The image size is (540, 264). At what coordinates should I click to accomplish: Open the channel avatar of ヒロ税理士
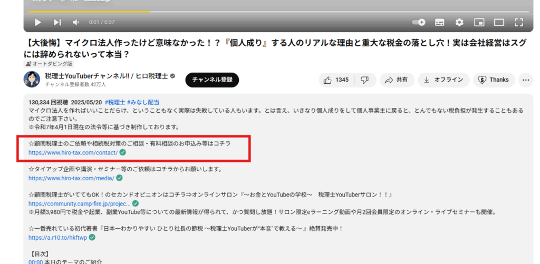(32, 80)
